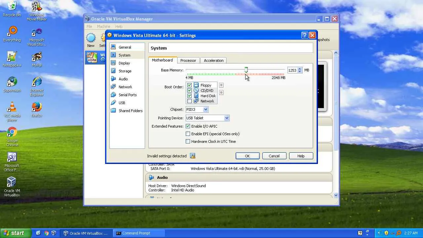Screen dimensions: 423x238
Task: Click the New machine toolbar icon
Action: (91, 40)
